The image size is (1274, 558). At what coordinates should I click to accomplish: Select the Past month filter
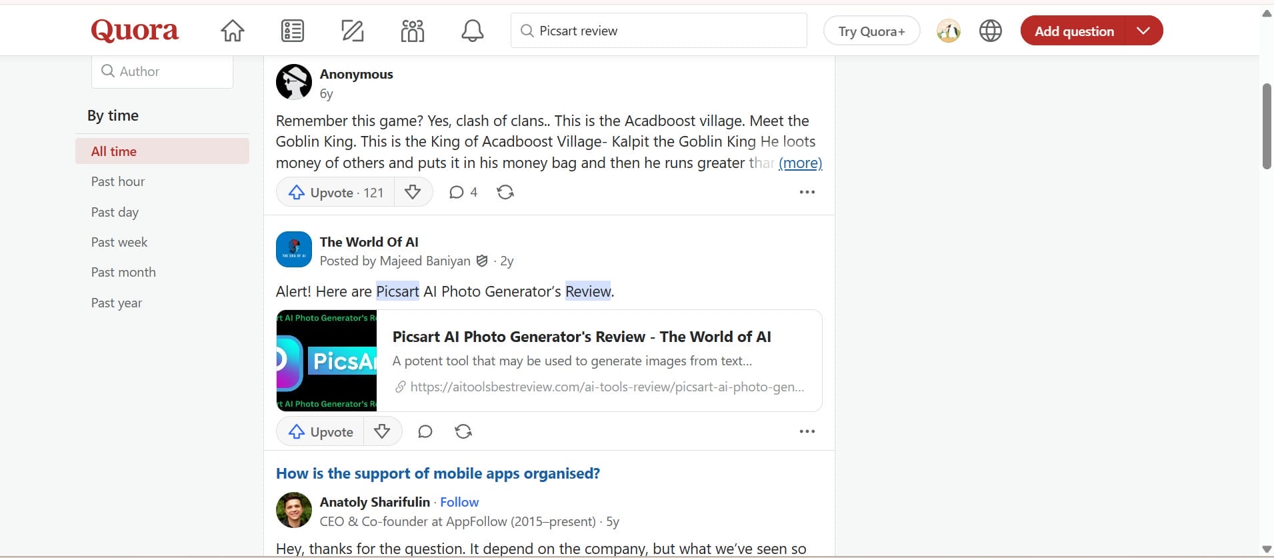[123, 272]
